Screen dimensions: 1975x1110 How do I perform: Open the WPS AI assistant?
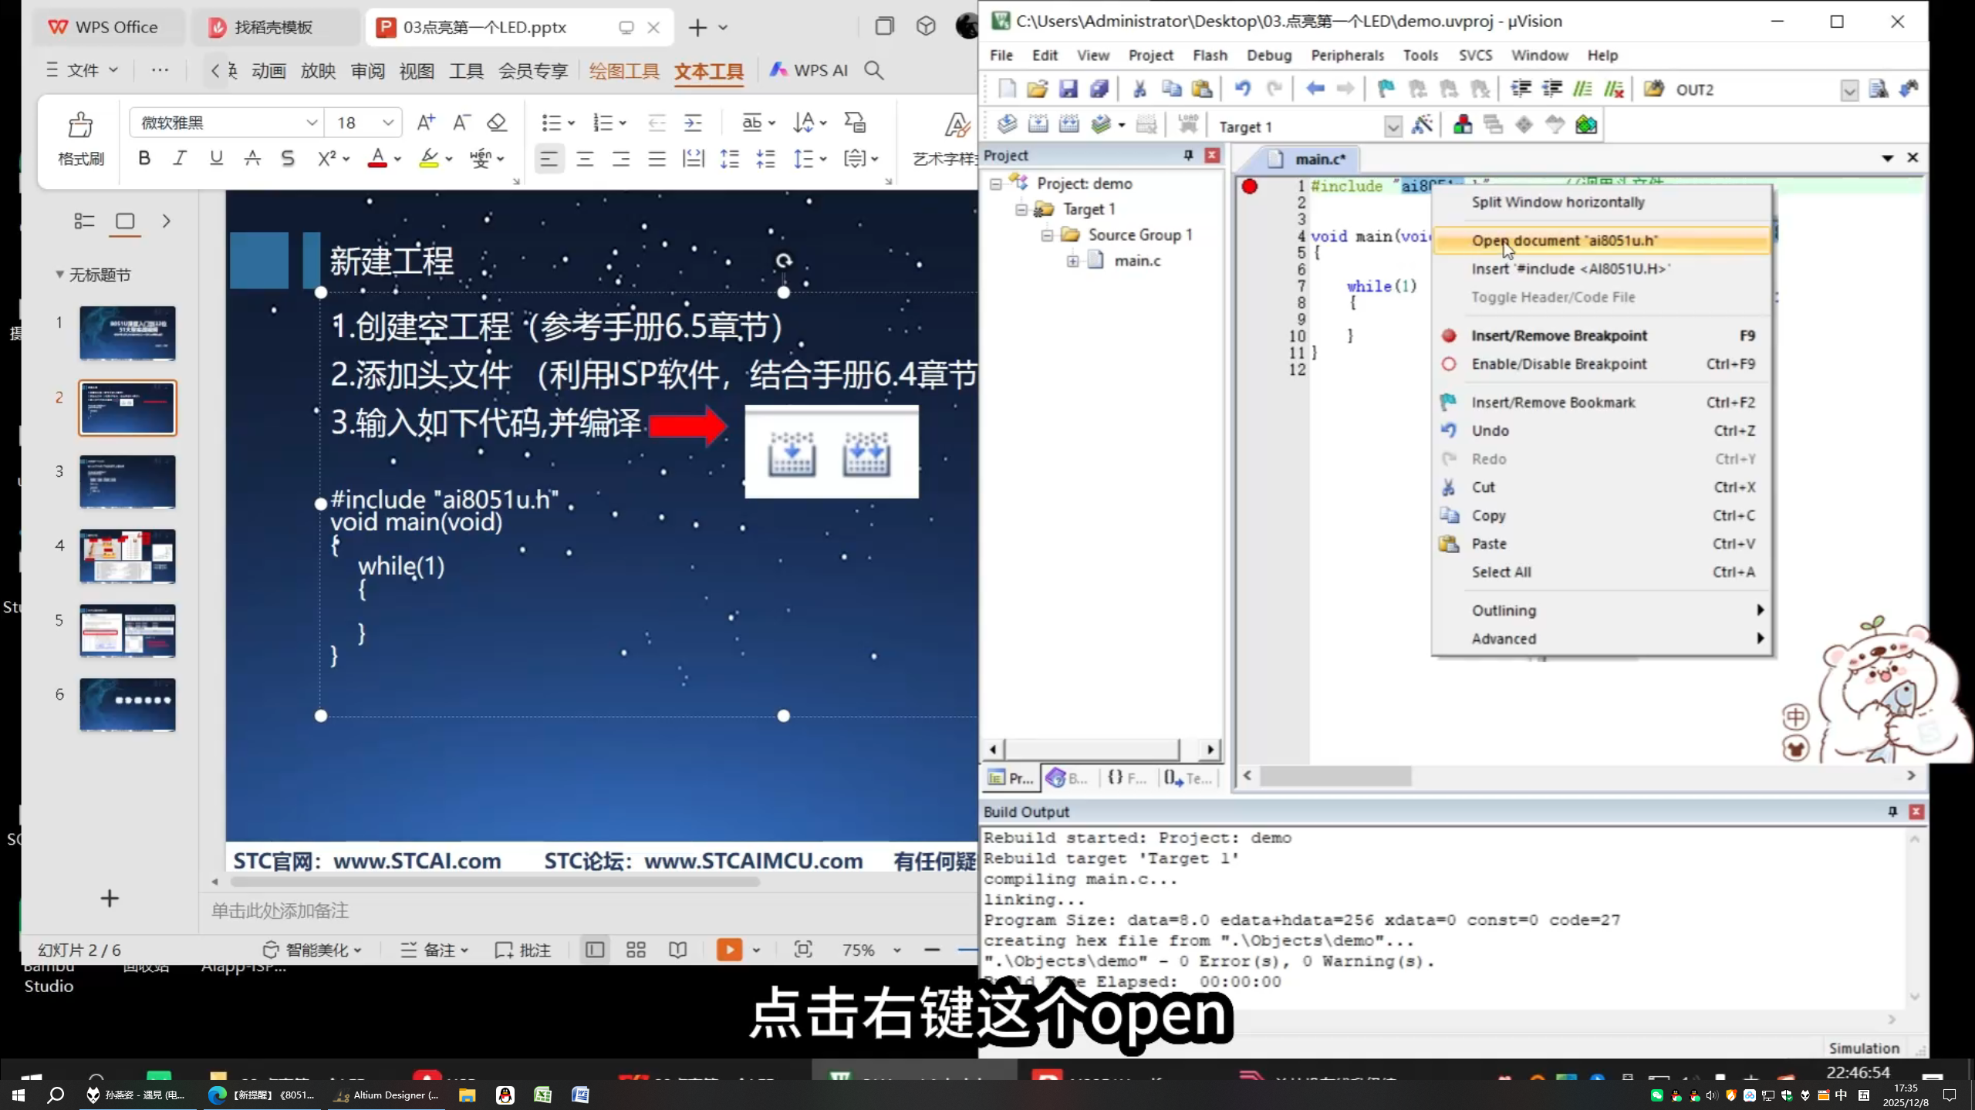coord(809,69)
